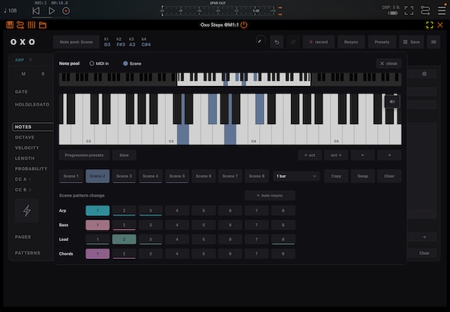Click the circular record transport icon
This screenshot has height=312, width=450.
coord(66,11)
